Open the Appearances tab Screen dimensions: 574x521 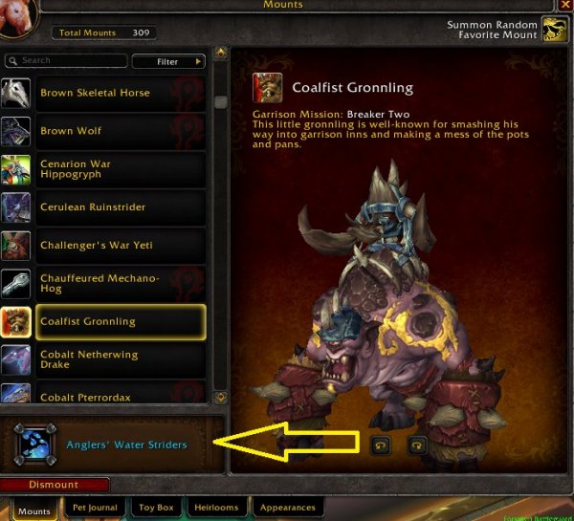click(x=288, y=508)
